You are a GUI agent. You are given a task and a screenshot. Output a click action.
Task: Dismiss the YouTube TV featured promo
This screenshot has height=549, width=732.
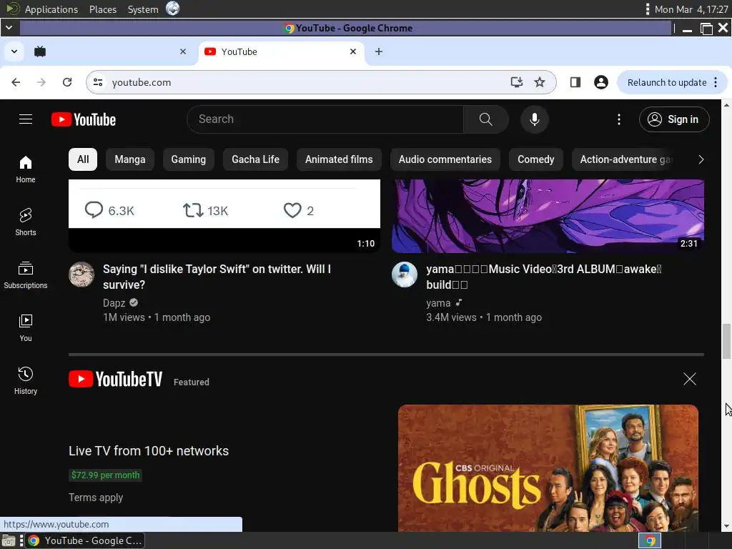690,379
